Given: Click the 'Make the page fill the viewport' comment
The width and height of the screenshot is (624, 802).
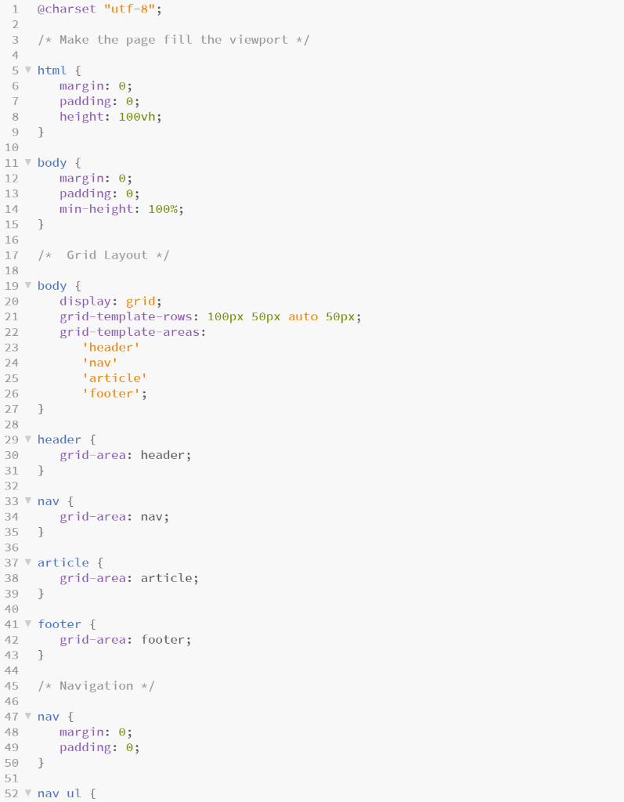Looking at the screenshot, I should pos(173,40).
